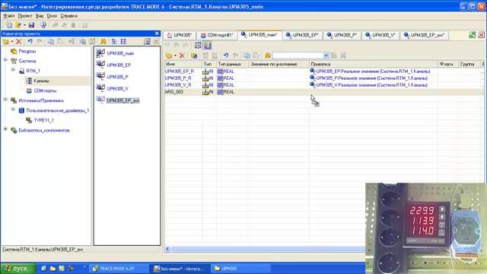Screen dimensions: 487x274
Task: Click the search text field in arguments toolbar
Action: click(x=298, y=56)
